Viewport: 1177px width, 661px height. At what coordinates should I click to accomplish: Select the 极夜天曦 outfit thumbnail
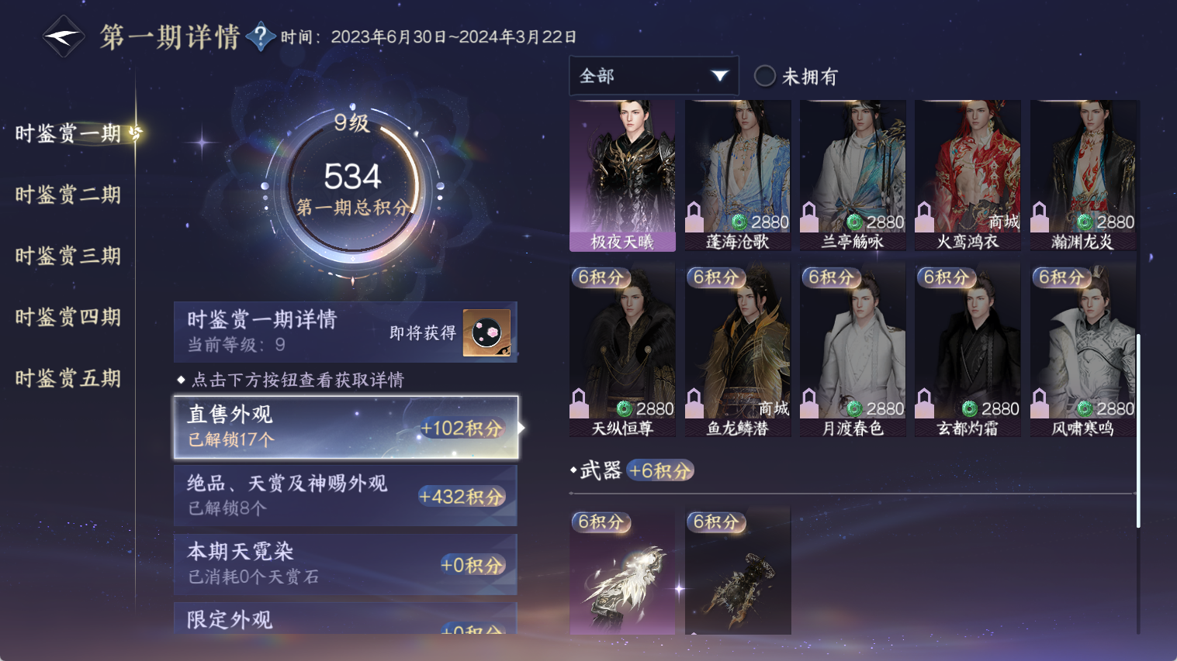622,176
